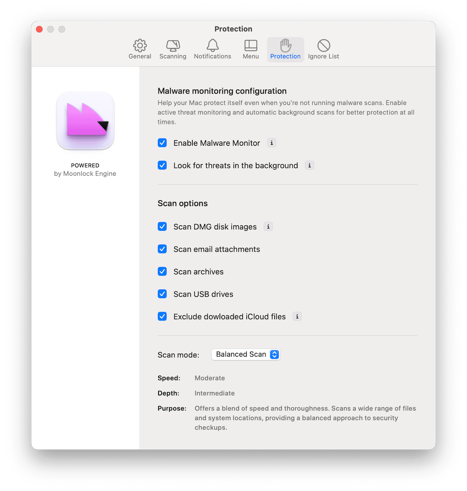467x491 pixels.
Task: Disable the Enable Malware Monitor checkbox
Action: tap(162, 143)
